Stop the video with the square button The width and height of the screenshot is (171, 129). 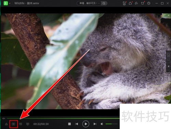[x=69, y=124]
